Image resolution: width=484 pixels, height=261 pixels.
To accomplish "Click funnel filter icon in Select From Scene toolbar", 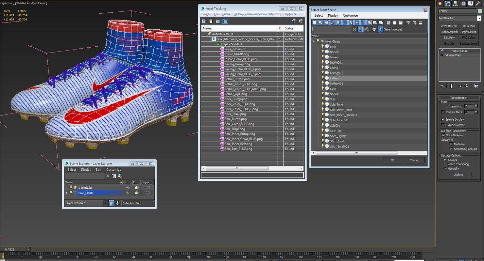I will click(x=408, y=23).
